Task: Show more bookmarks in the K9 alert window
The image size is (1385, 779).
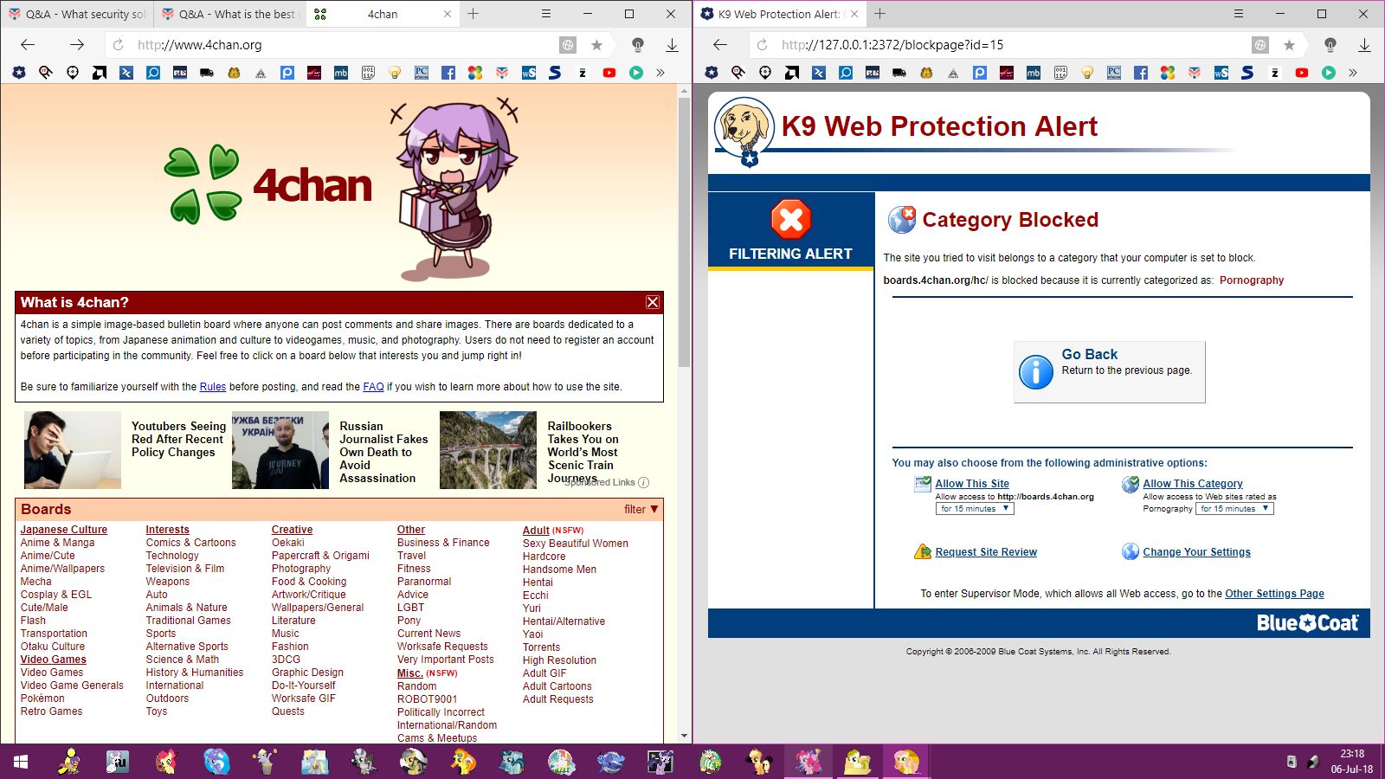Action: click(1353, 73)
